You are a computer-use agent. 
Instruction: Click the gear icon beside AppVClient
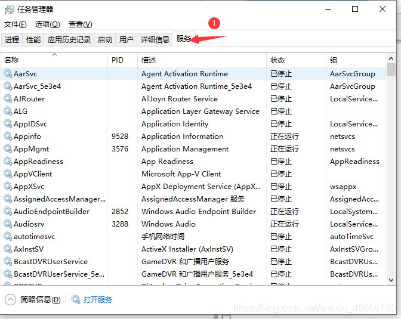(8, 174)
